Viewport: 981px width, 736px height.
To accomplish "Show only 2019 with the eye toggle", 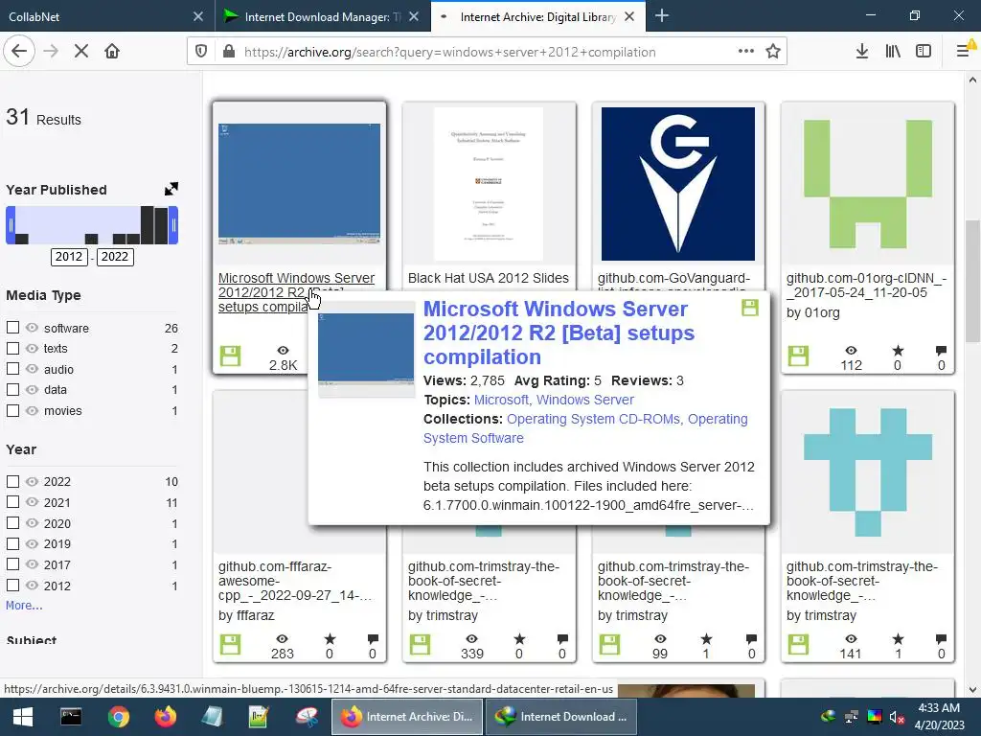I will 32,543.
